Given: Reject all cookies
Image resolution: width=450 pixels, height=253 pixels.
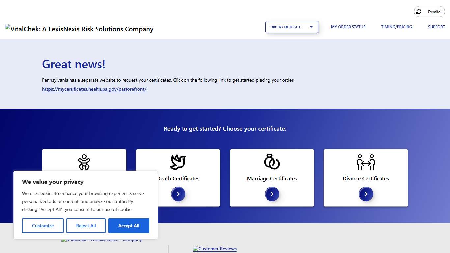Looking at the screenshot, I should [86, 226].
